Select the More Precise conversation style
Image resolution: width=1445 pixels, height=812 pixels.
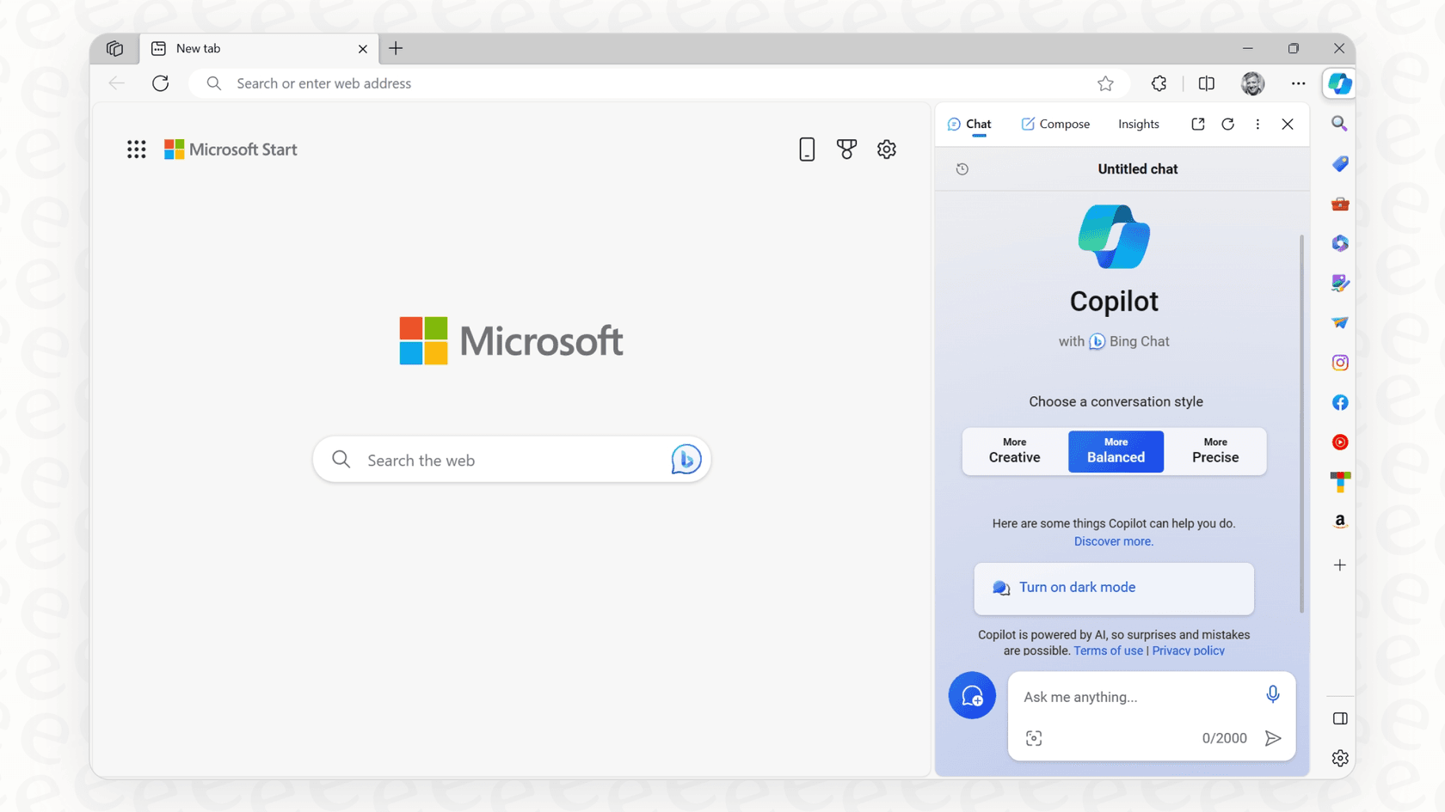pos(1215,451)
